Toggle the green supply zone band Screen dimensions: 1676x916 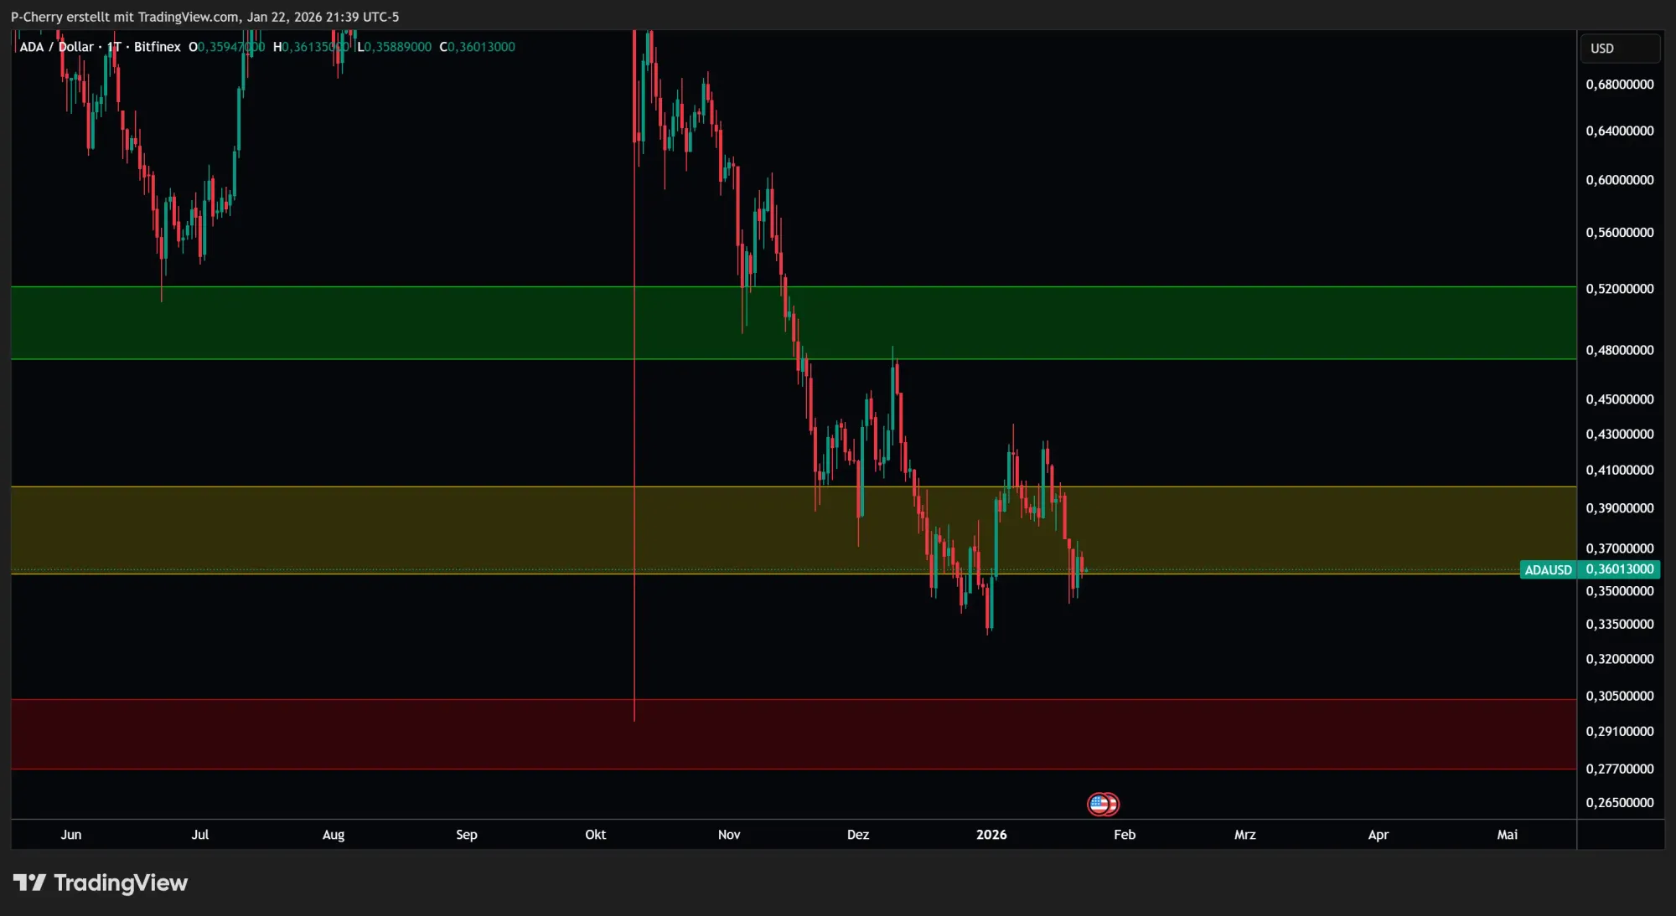pos(419,322)
